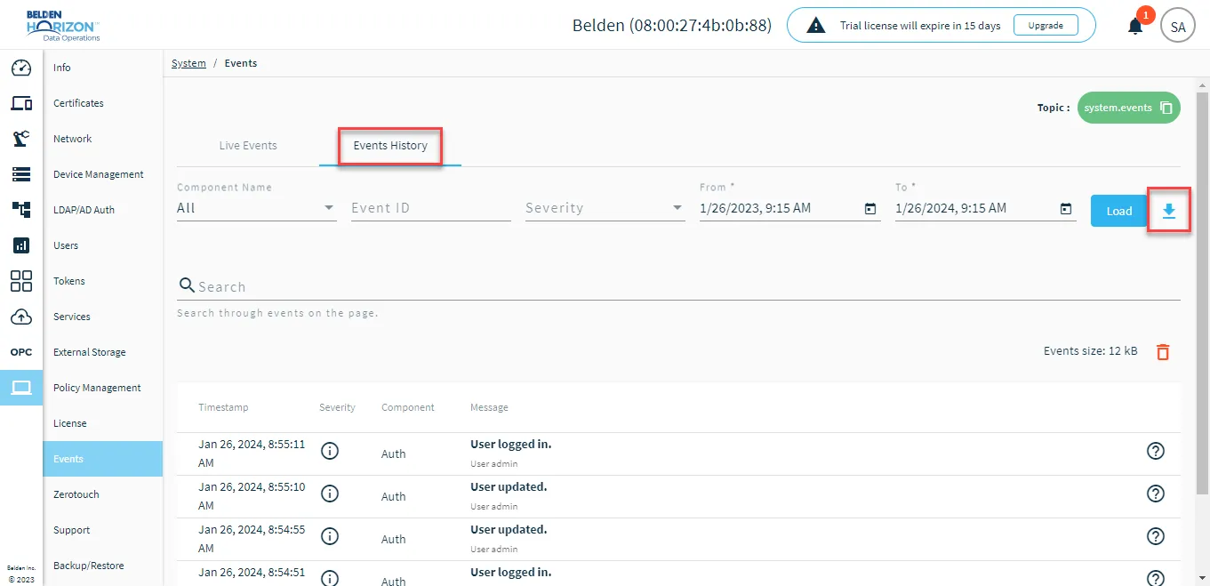Screen dimensions: 1210x586
Task: Click the info severity icon on the 8:55:11 row
Action: click(330, 451)
